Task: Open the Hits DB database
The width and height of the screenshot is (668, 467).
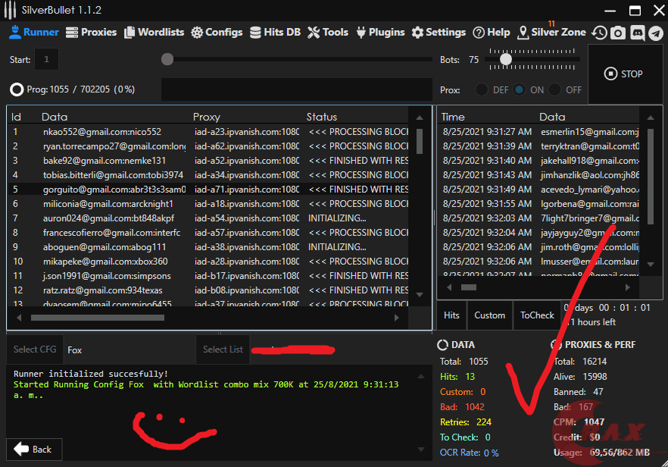Action: point(276,33)
